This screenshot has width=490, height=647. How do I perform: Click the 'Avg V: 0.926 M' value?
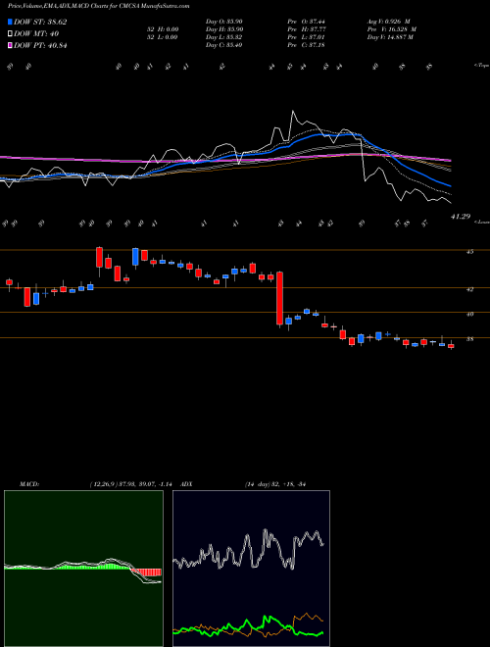(389, 22)
